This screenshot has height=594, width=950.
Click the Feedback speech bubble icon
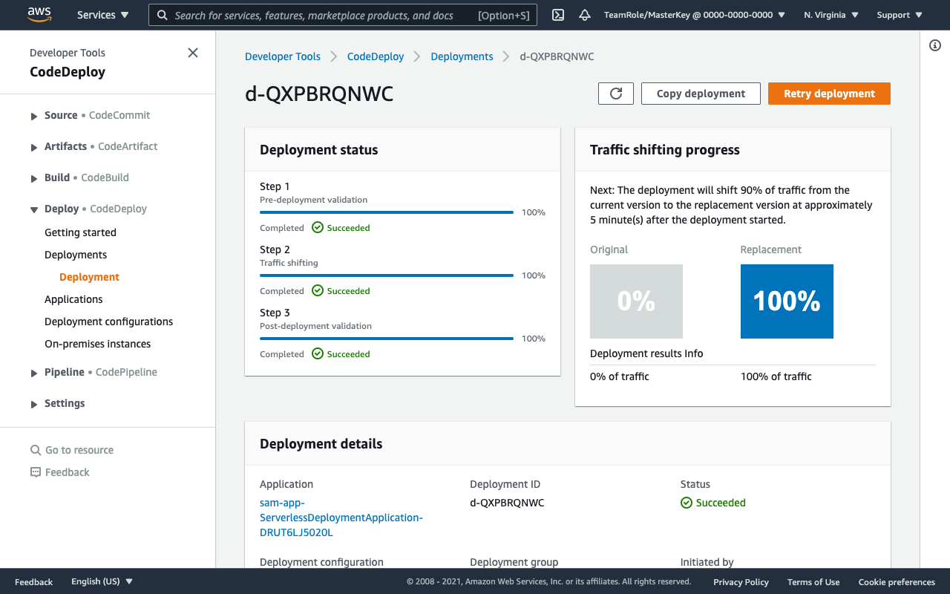coord(36,472)
